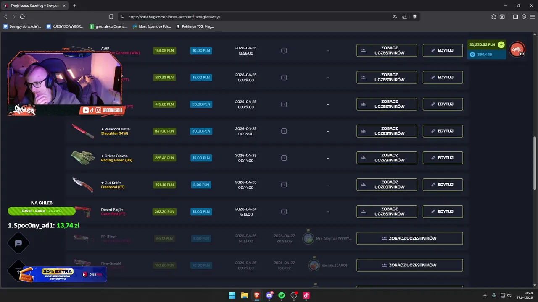Open the 'grochalek x Casehu...' bookmark
Screen dimensions: 538x302
[x=108, y=26]
